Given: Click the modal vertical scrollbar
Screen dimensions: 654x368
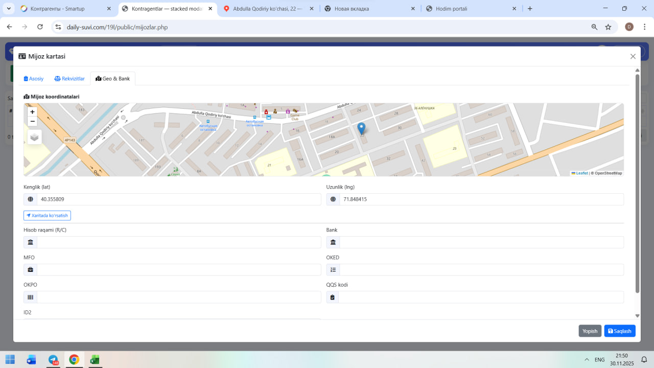Looking at the screenshot, I should [637, 184].
